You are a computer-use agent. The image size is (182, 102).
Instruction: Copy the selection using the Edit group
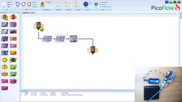[x=35, y=5]
